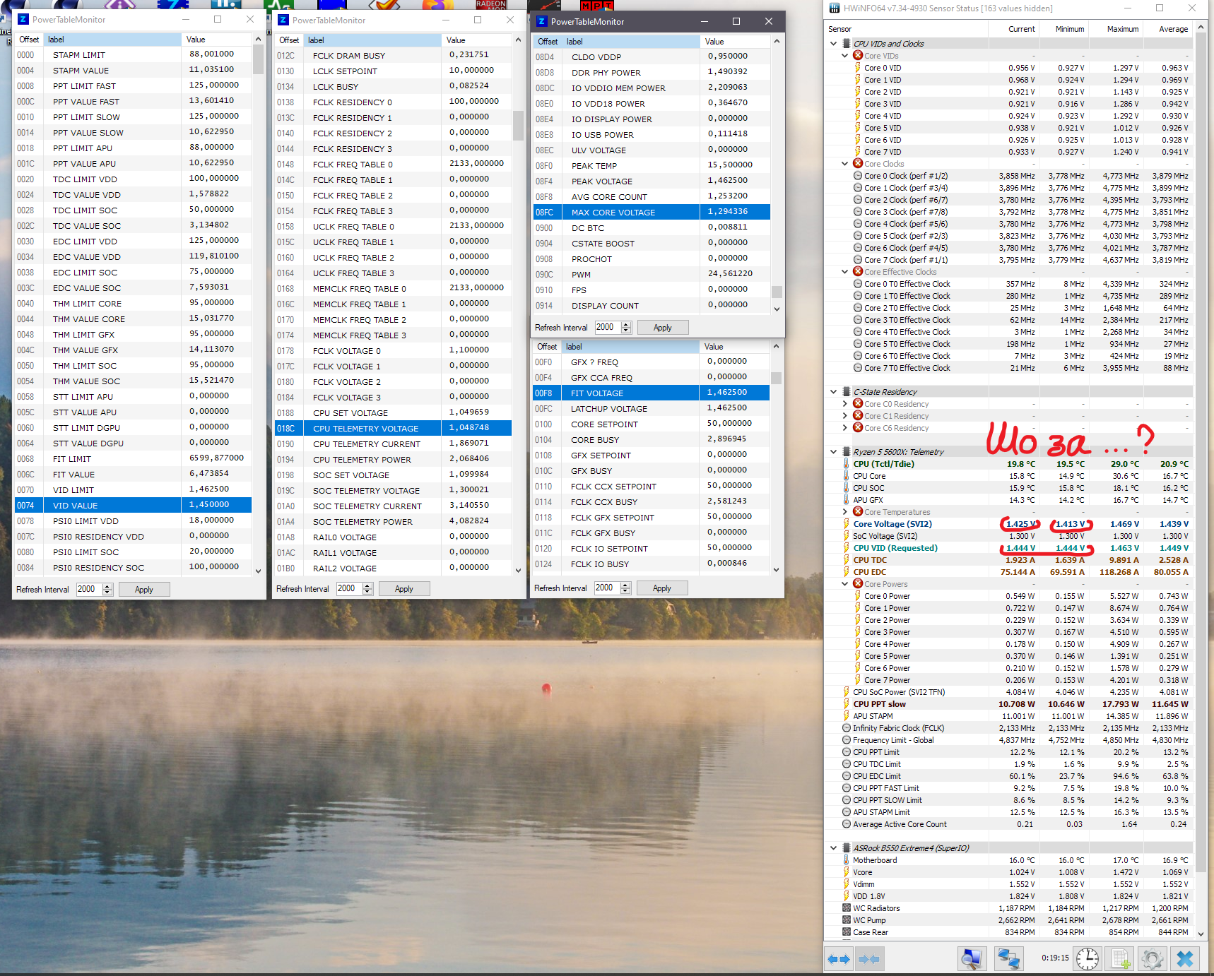Click HWiNFO64 title bar app icon

[x=835, y=8]
